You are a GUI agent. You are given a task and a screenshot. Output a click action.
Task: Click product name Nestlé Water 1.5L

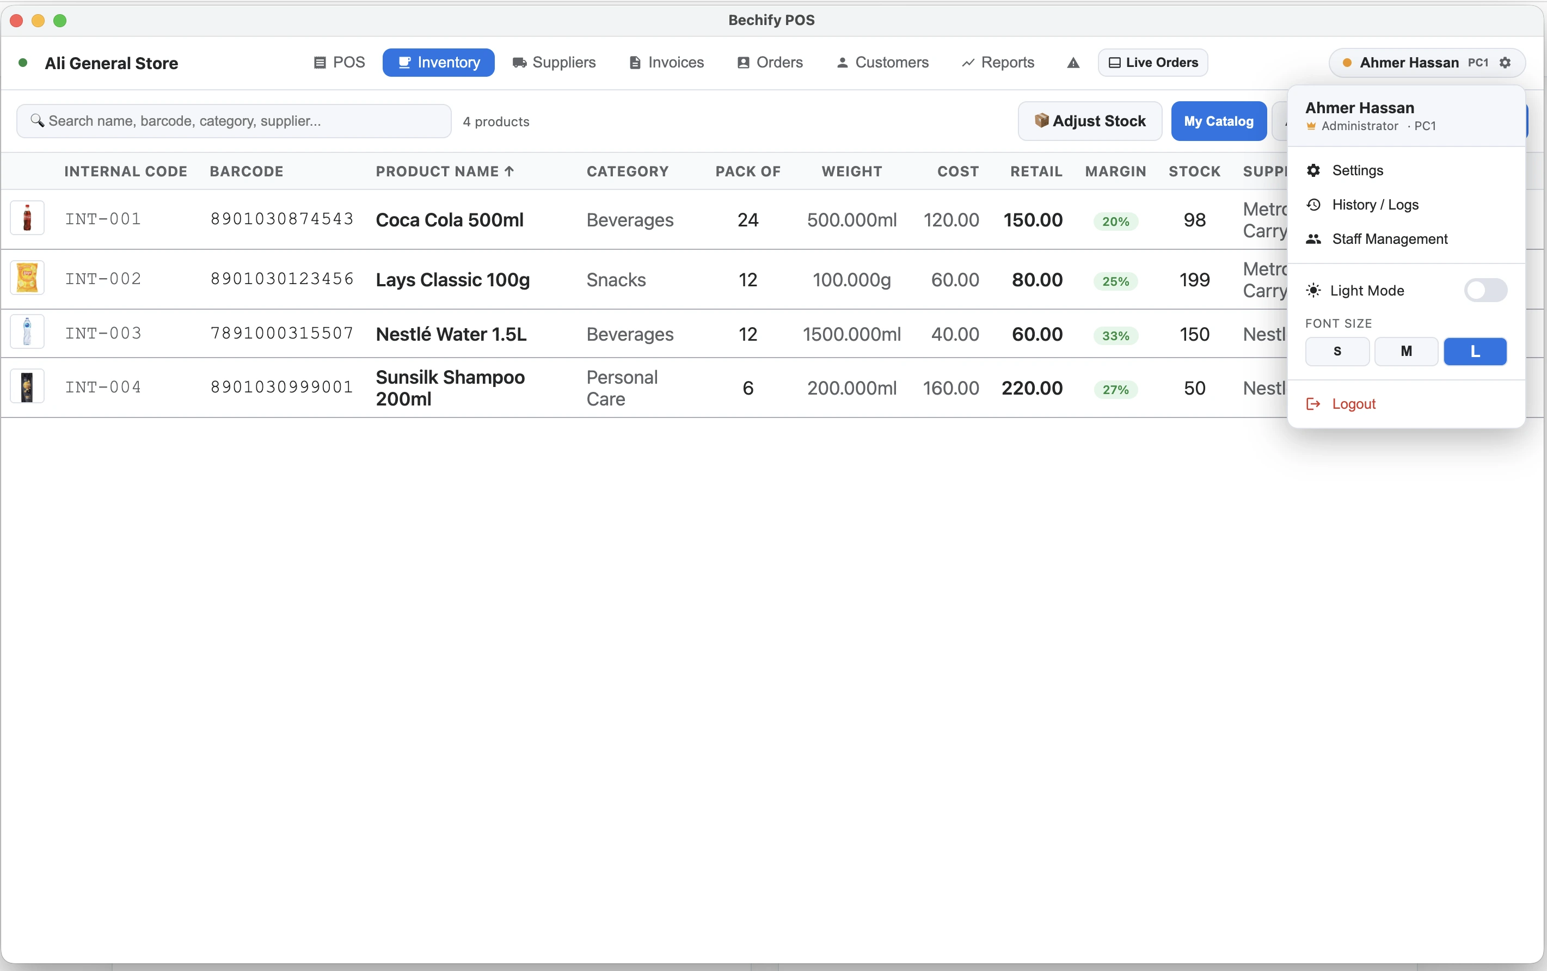[x=451, y=334]
